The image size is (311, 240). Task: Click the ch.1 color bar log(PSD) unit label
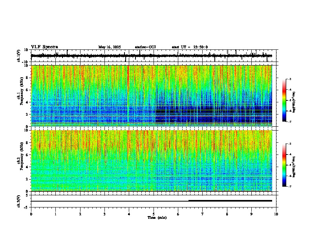(294, 102)
